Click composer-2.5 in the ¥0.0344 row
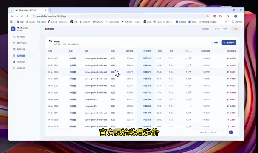 (x=90, y=99)
